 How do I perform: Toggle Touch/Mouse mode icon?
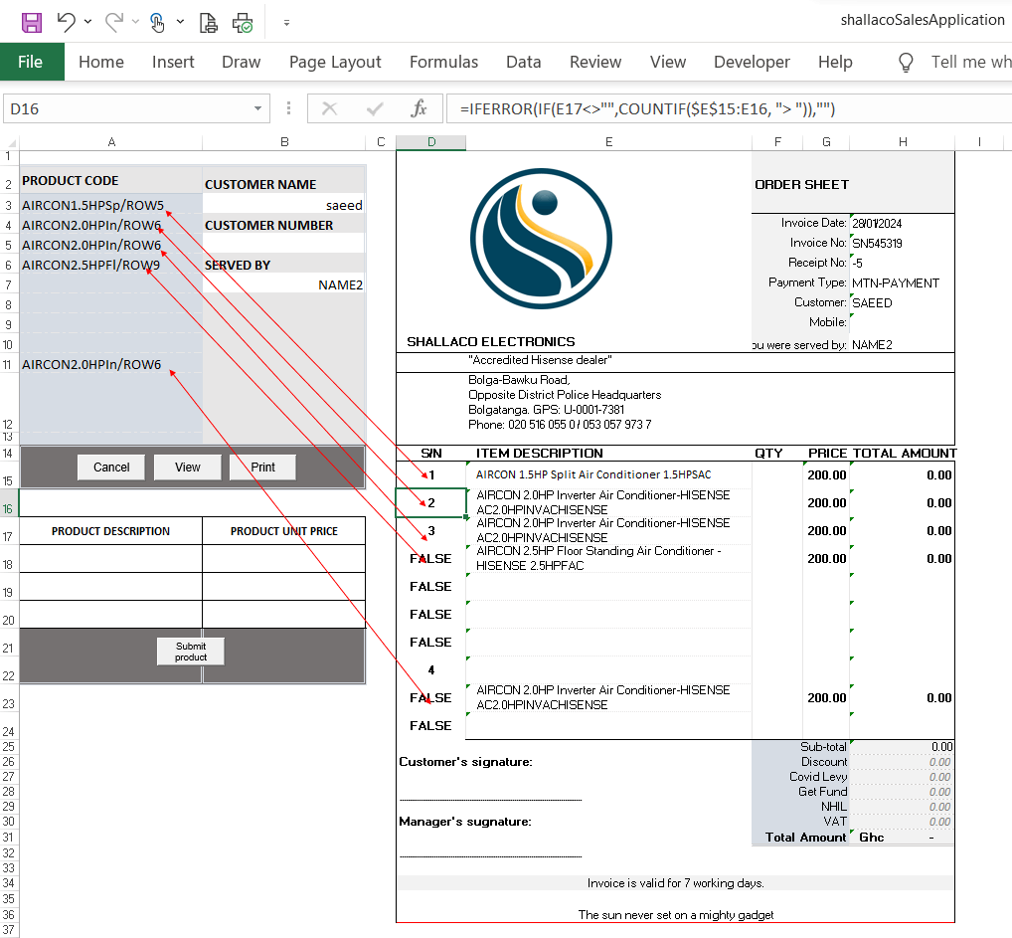coord(157,23)
